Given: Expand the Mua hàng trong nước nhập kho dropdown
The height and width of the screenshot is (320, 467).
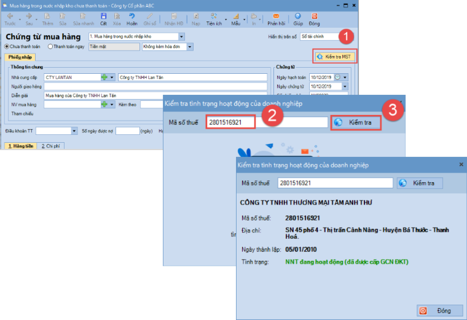Looking at the screenshot, I should pos(181,36).
